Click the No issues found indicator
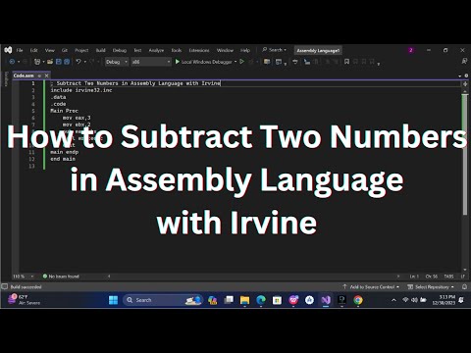The width and height of the screenshot is (471, 353). [61, 277]
